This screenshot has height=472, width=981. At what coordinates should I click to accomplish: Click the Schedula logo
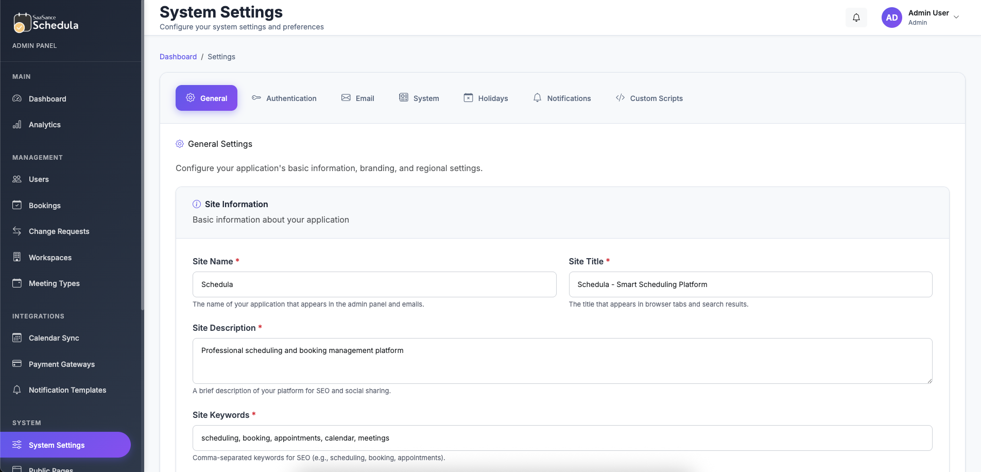point(45,23)
